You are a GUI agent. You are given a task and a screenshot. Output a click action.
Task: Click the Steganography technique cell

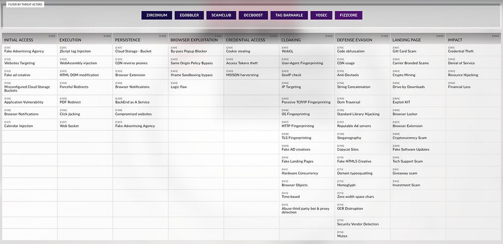363,137
